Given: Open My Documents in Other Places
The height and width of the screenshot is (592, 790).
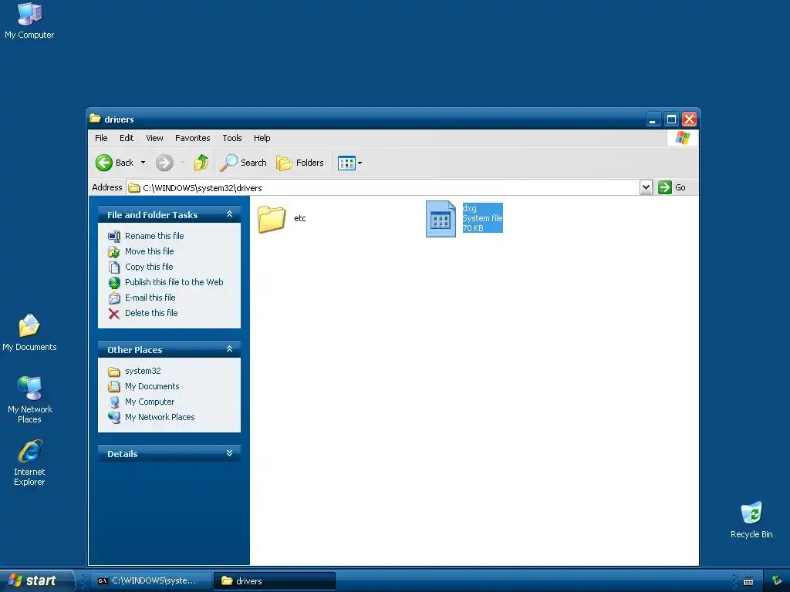Looking at the screenshot, I should [x=152, y=386].
